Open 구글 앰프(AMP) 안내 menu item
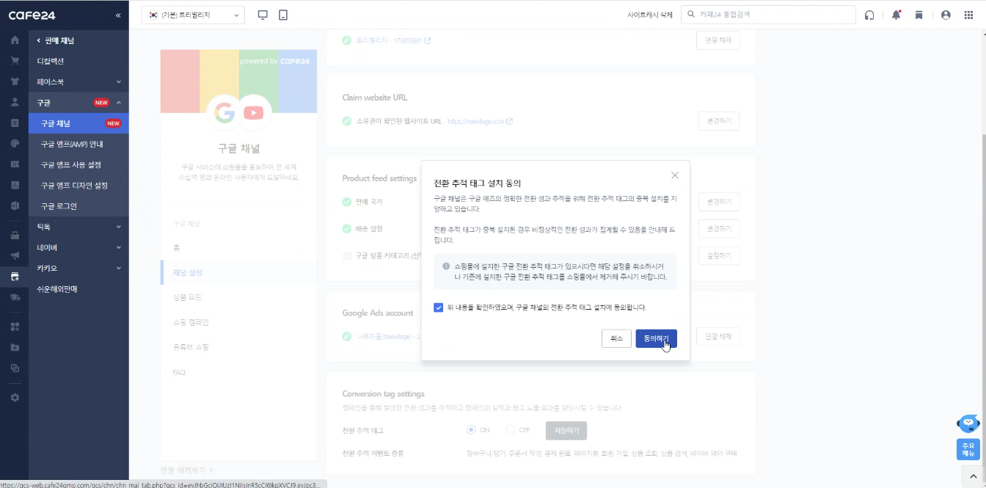This screenshot has height=488, width=986. click(78, 144)
